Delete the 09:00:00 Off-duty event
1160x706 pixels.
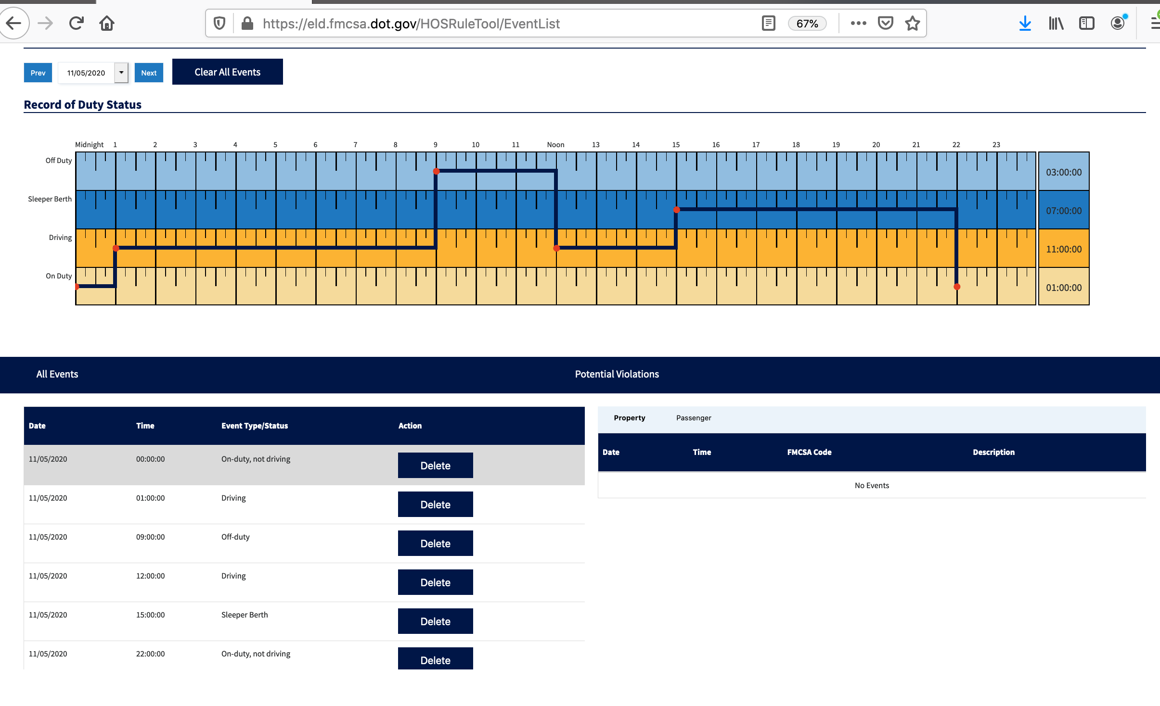click(436, 543)
